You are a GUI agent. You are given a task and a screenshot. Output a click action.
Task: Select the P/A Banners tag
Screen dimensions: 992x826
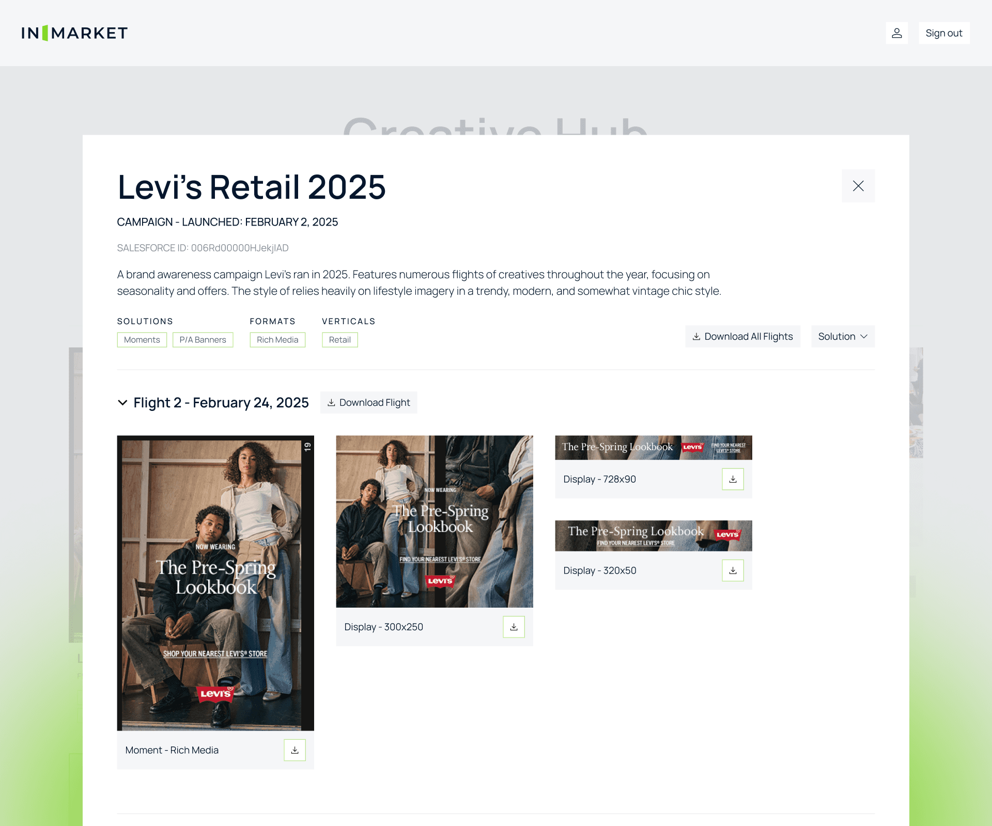coord(203,340)
